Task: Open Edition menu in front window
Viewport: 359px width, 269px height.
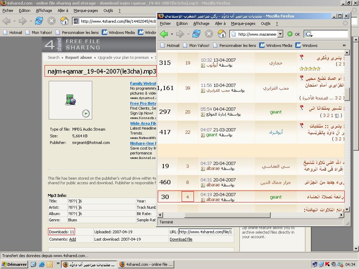Action: click(x=182, y=23)
